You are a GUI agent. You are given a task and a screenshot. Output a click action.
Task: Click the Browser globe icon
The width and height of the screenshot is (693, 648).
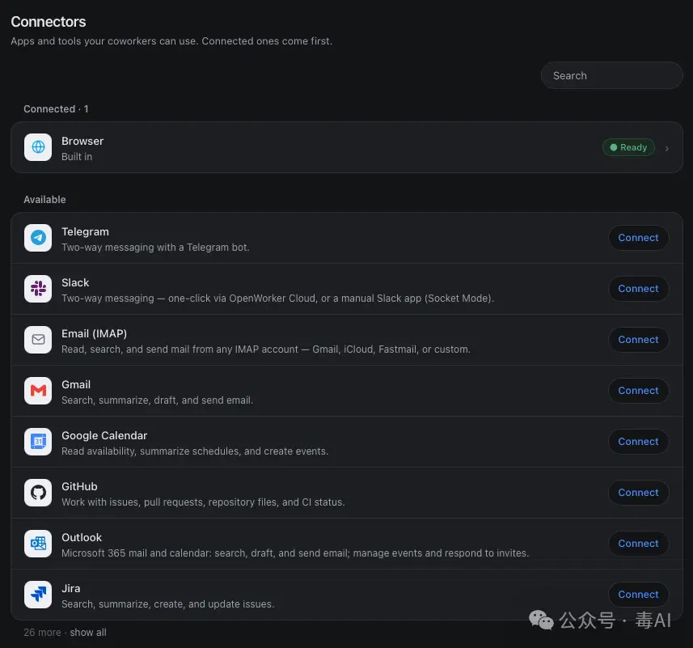coord(38,147)
